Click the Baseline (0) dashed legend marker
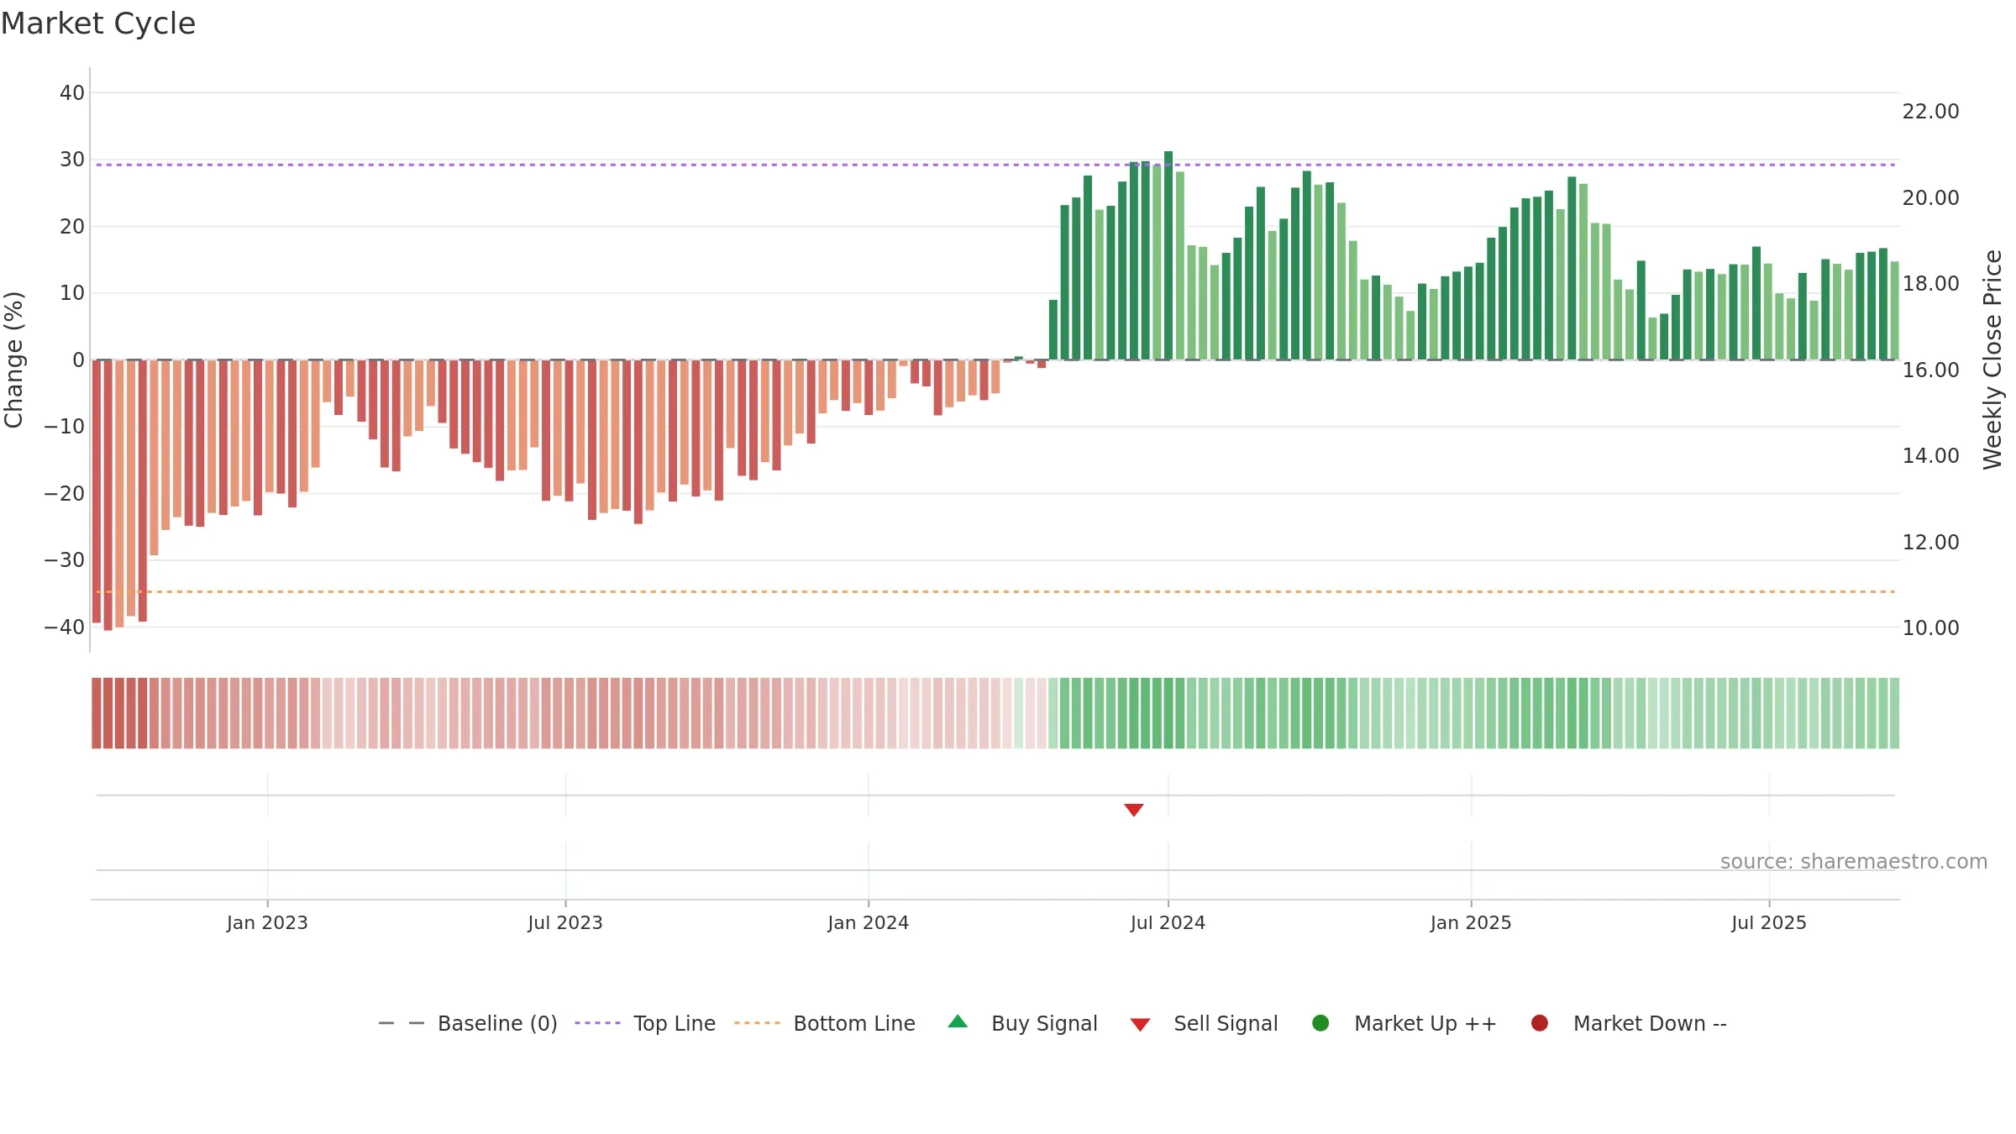 pyautogui.click(x=402, y=1023)
